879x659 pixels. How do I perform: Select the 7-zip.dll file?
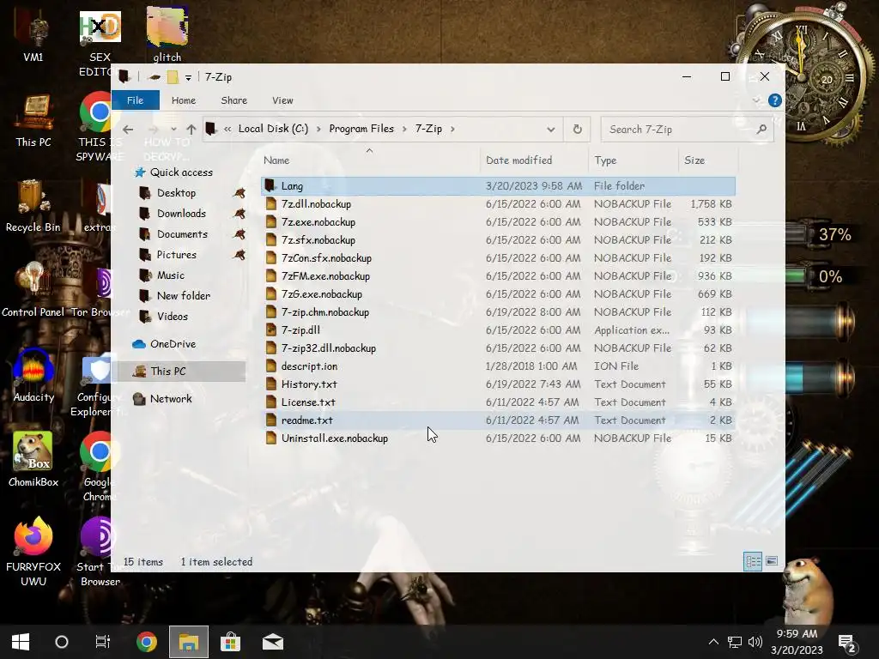[x=498, y=330]
